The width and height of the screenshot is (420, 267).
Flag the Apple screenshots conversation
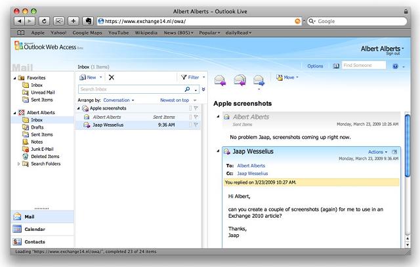196,108
